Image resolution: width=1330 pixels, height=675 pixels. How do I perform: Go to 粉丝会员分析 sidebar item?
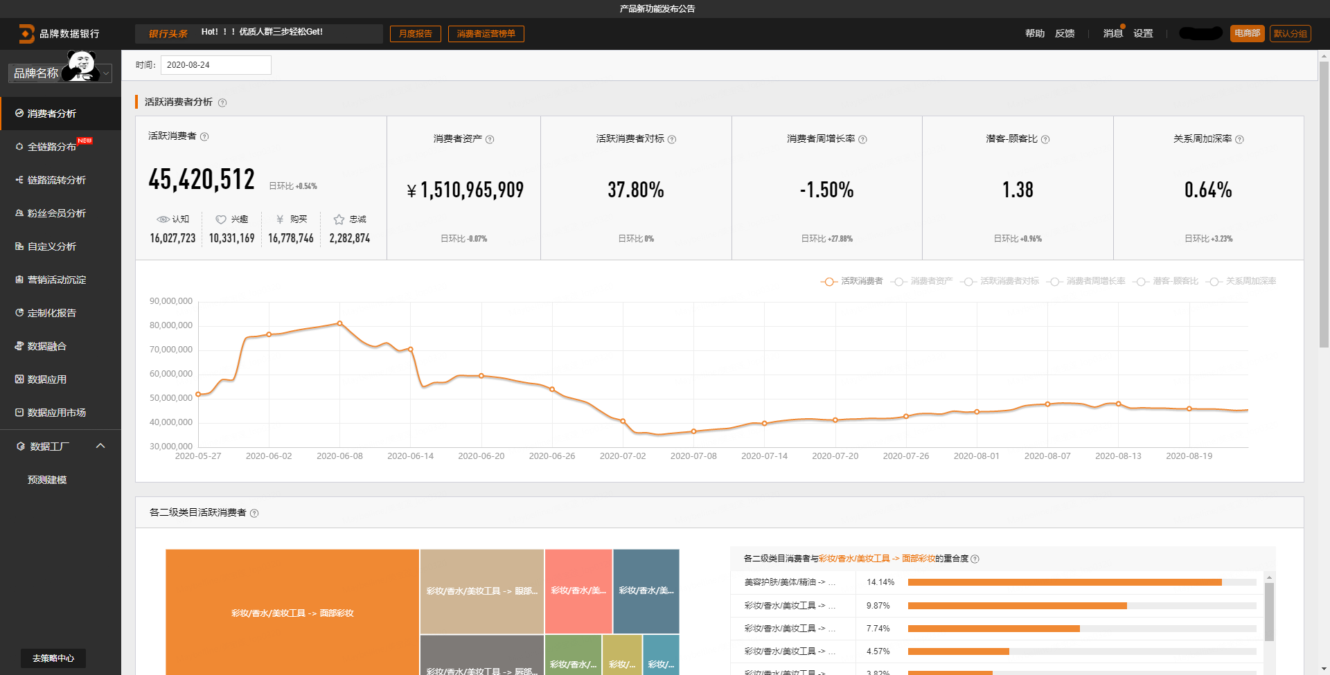pos(56,213)
